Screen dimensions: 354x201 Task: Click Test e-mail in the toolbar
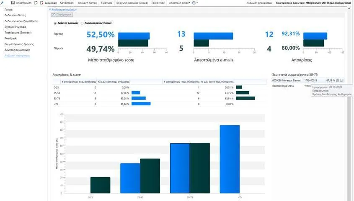[158, 3]
